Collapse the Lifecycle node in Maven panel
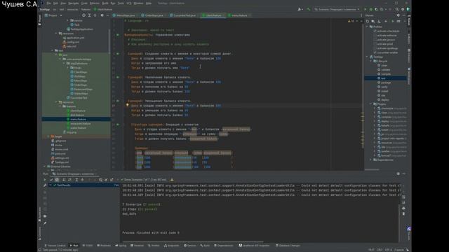 (371, 61)
